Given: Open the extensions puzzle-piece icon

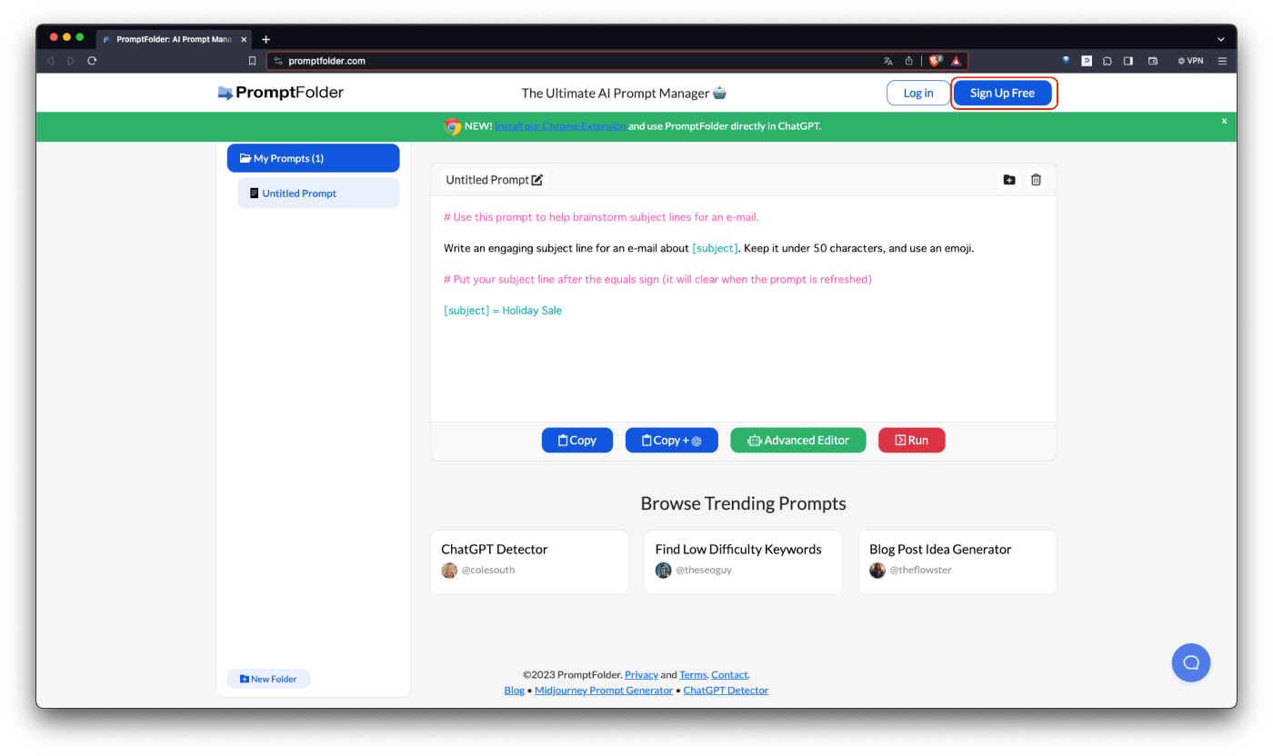Looking at the screenshot, I should tap(1108, 61).
